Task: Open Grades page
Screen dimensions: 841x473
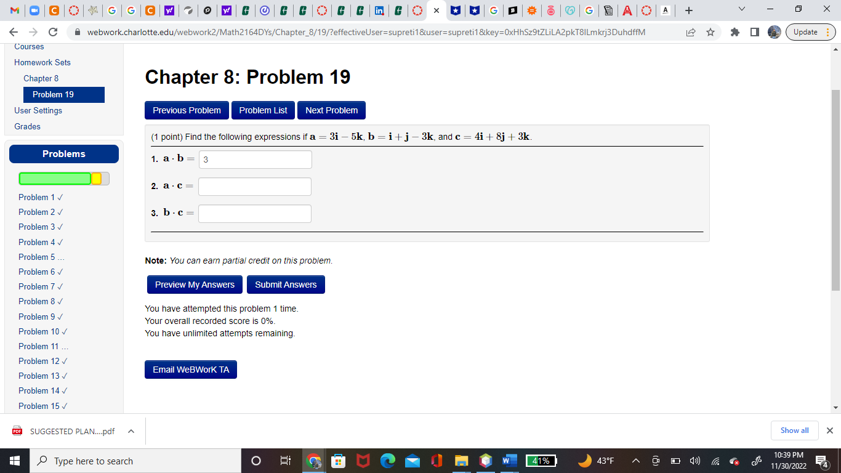Action: pos(27,126)
